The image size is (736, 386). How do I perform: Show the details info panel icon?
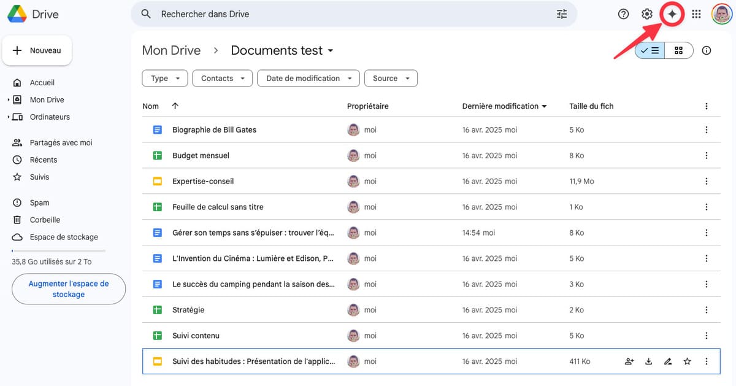click(x=706, y=50)
